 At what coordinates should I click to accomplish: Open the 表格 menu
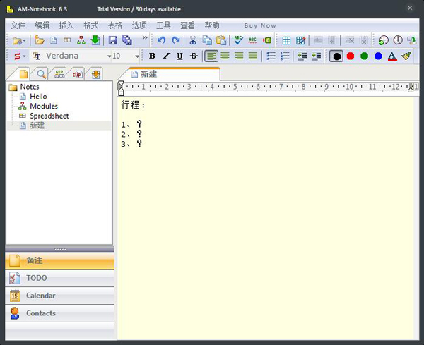(115, 25)
